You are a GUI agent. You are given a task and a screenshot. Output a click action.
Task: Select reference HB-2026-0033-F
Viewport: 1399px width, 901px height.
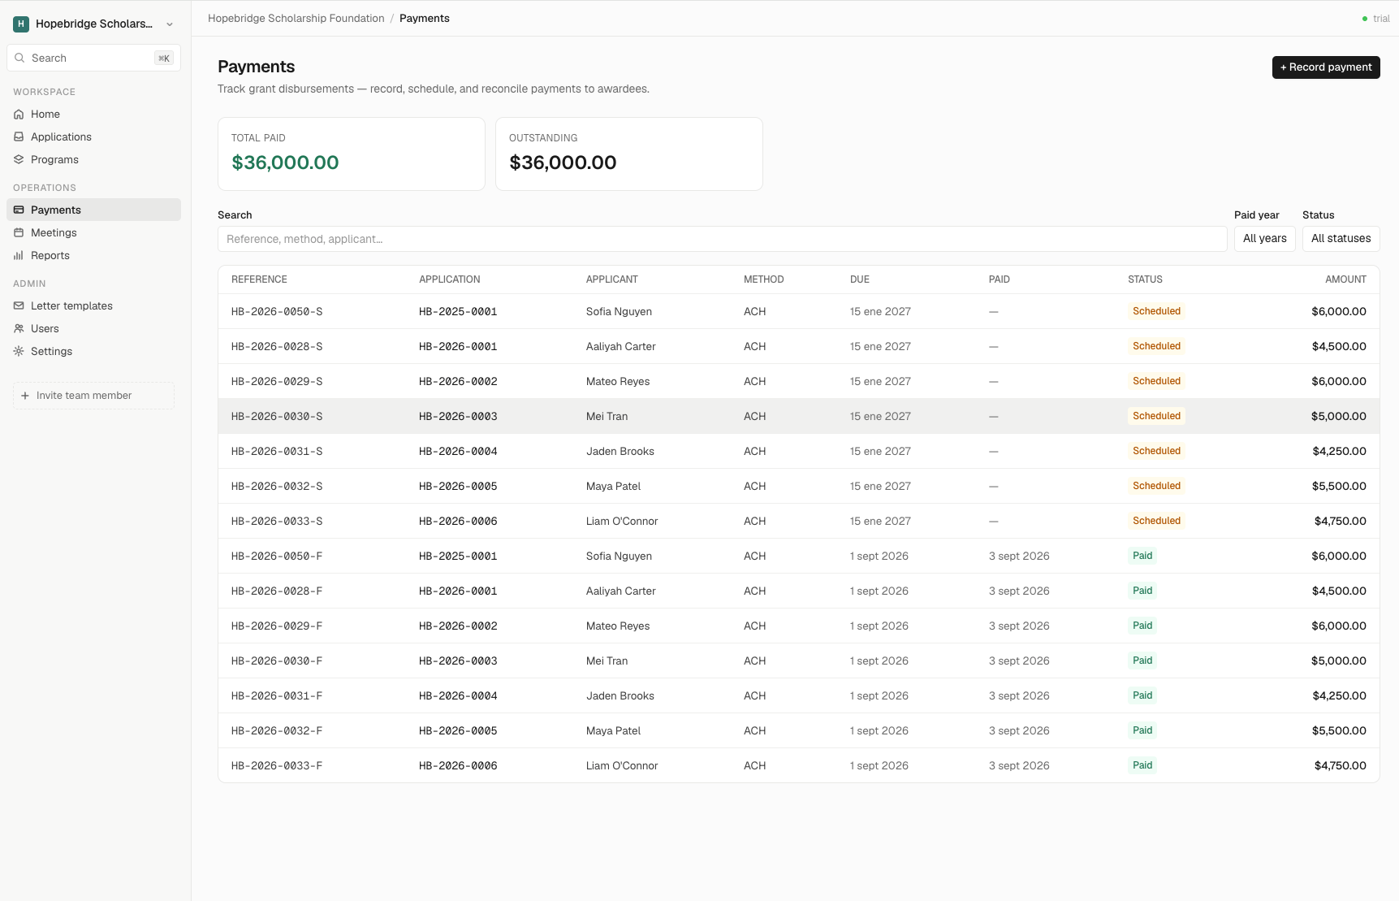277,766
